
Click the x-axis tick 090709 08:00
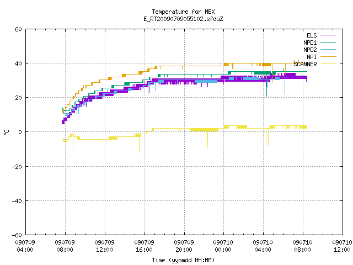click(x=65, y=246)
